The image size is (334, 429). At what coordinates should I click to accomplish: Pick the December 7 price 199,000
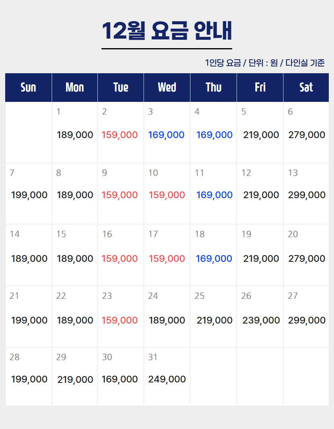[29, 195]
